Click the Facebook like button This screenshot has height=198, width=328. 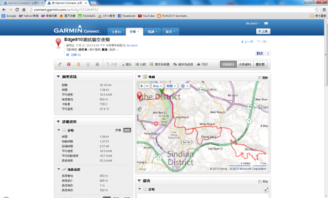260,54
